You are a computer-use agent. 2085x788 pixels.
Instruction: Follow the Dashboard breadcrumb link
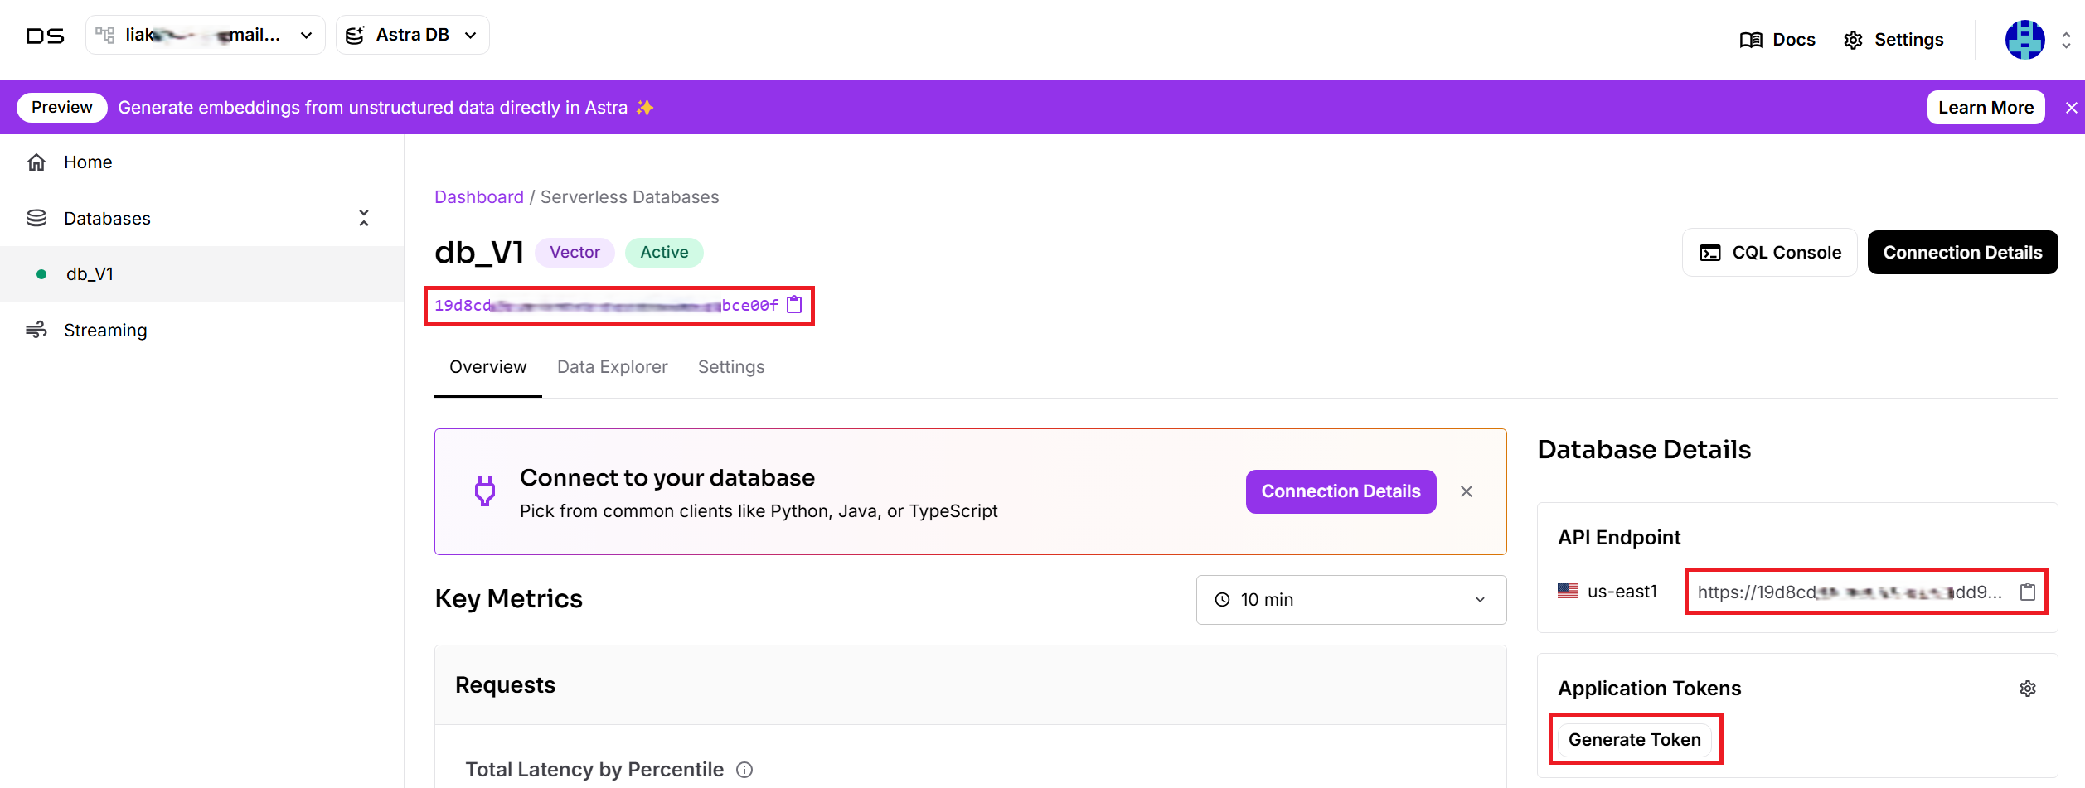[479, 197]
